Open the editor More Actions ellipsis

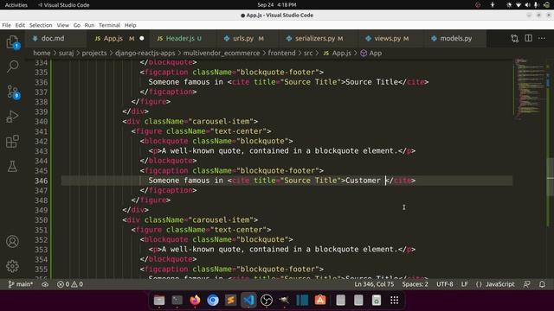coord(542,38)
